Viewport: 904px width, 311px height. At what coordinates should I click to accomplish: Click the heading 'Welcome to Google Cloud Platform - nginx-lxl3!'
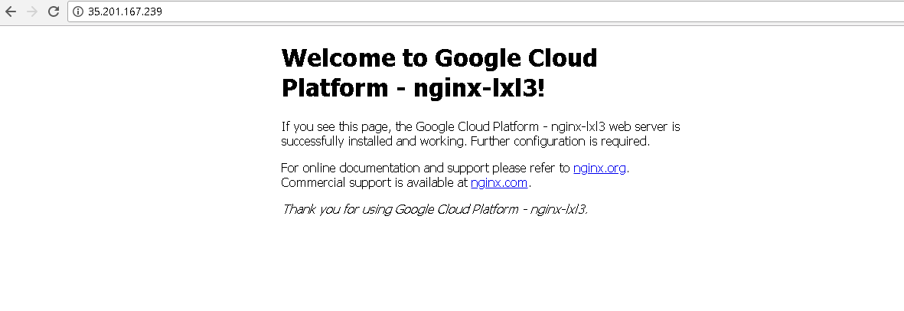(439, 73)
